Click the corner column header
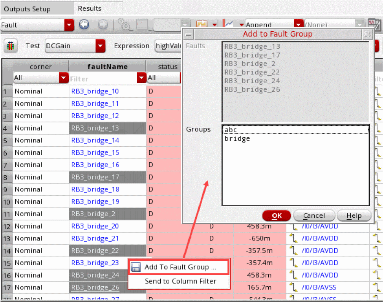383x302 pixels. 40,67
